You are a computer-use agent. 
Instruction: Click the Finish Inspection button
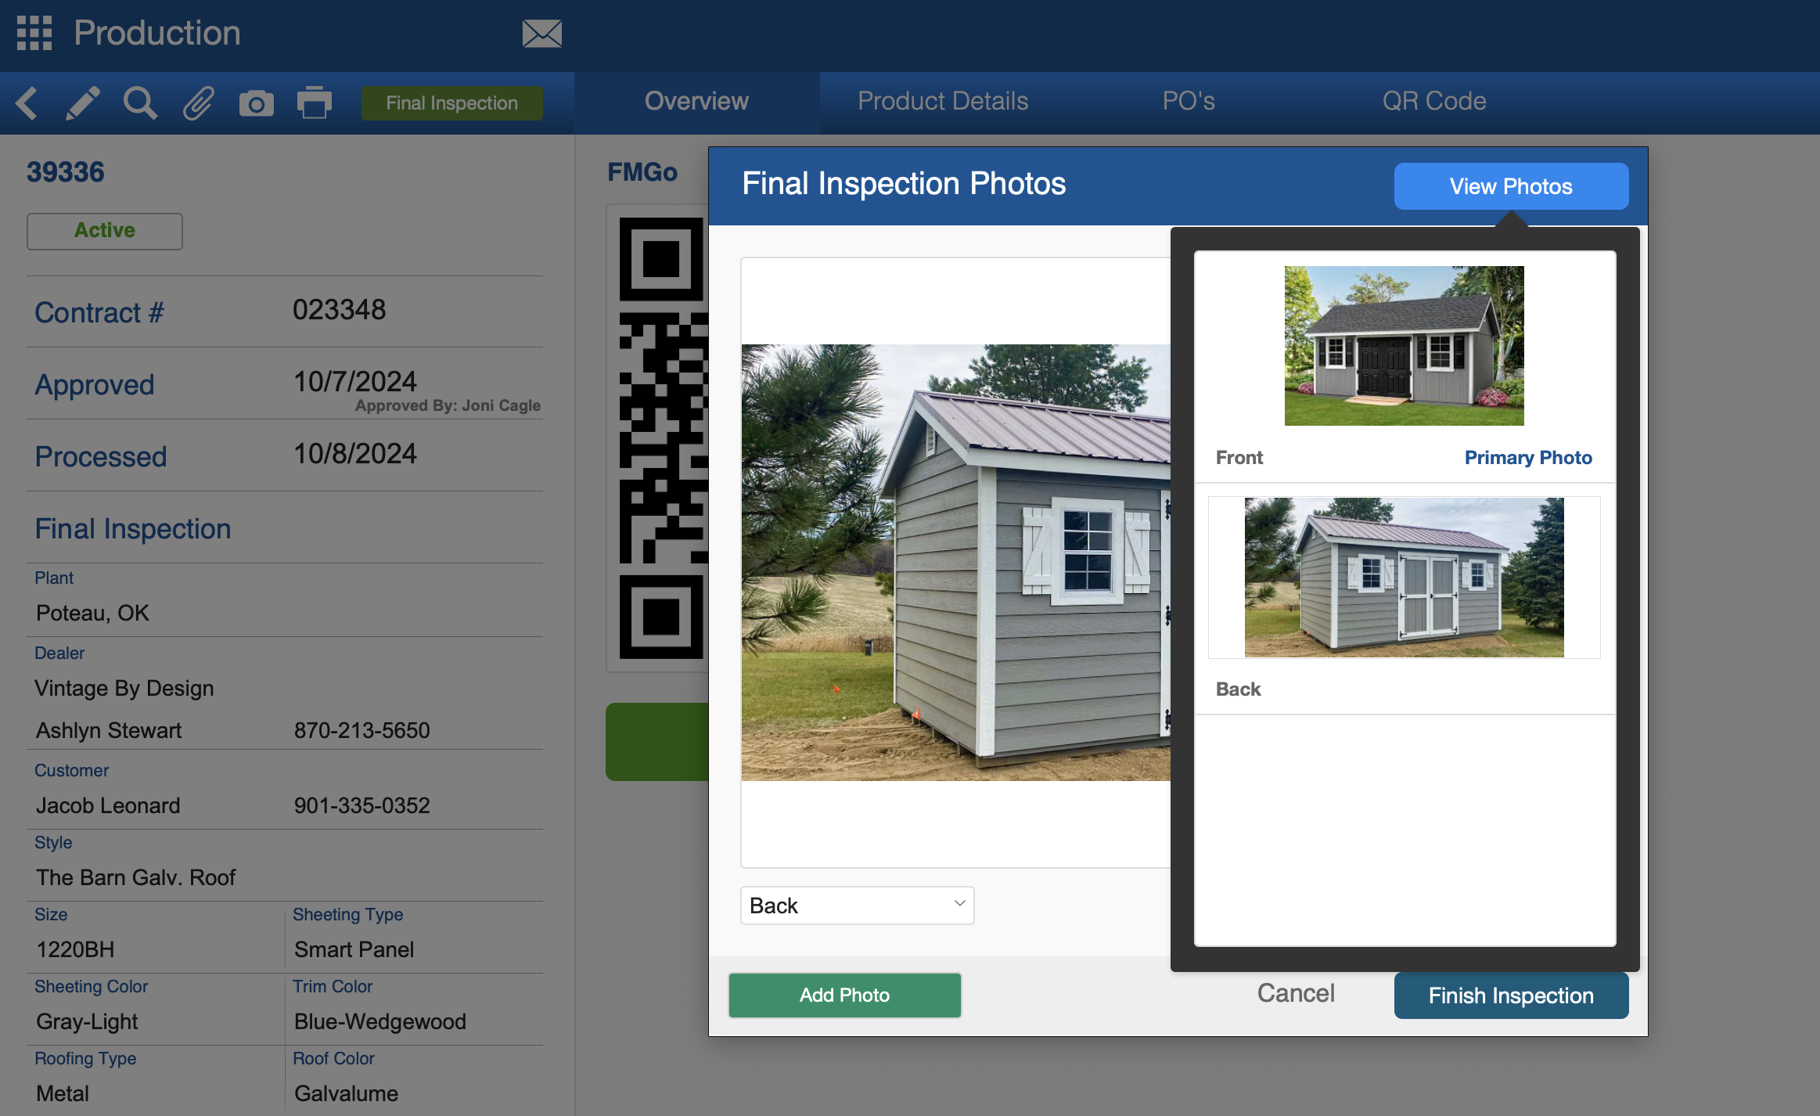(1511, 995)
